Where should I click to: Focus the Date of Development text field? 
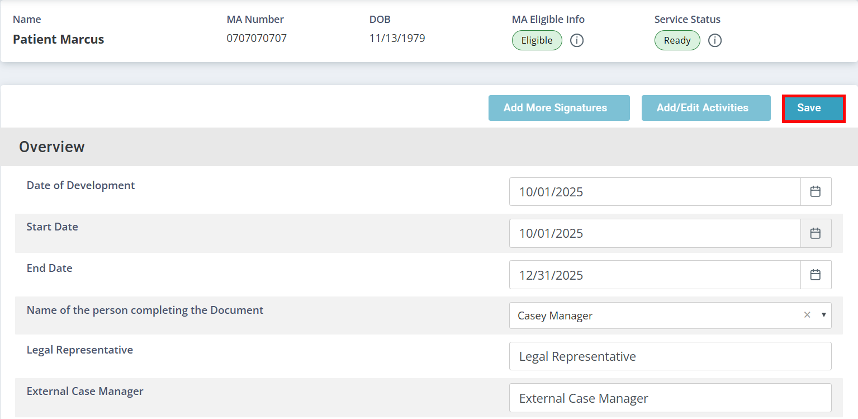coord(654,192)
